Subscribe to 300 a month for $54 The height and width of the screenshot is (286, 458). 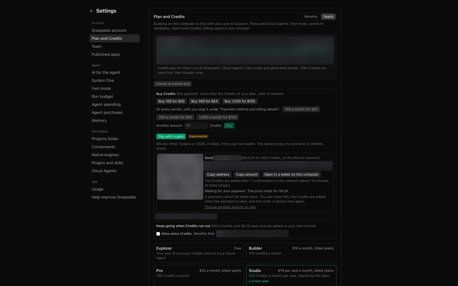(x=175, y=117)
